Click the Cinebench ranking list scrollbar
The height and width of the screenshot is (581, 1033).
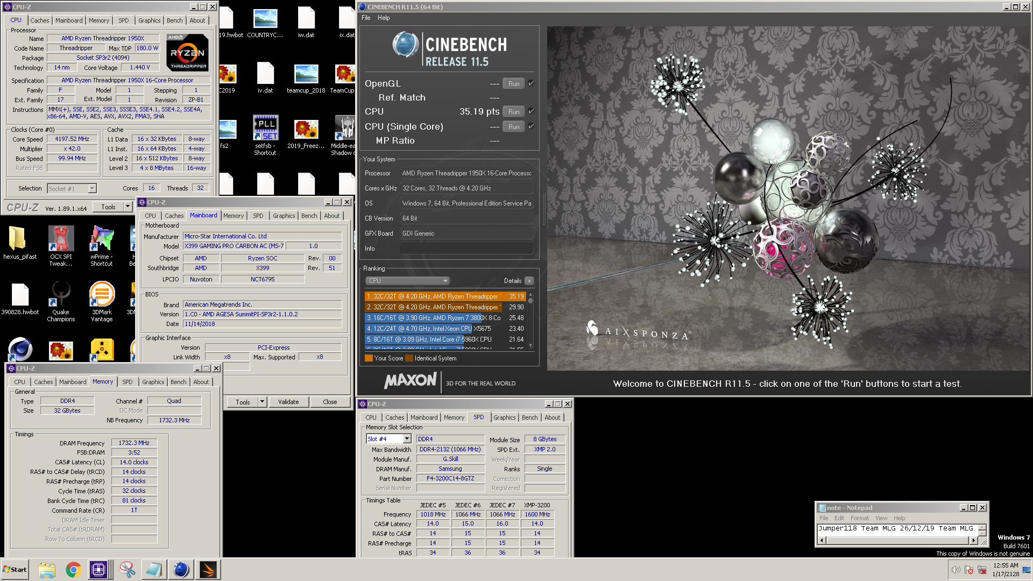531,321
